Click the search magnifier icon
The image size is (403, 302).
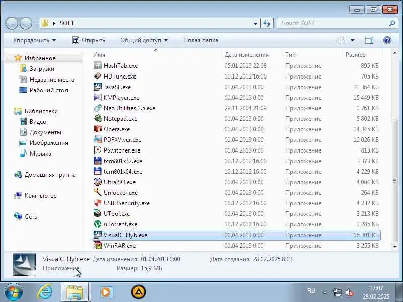pyautogui.click(x=392, y=23)
